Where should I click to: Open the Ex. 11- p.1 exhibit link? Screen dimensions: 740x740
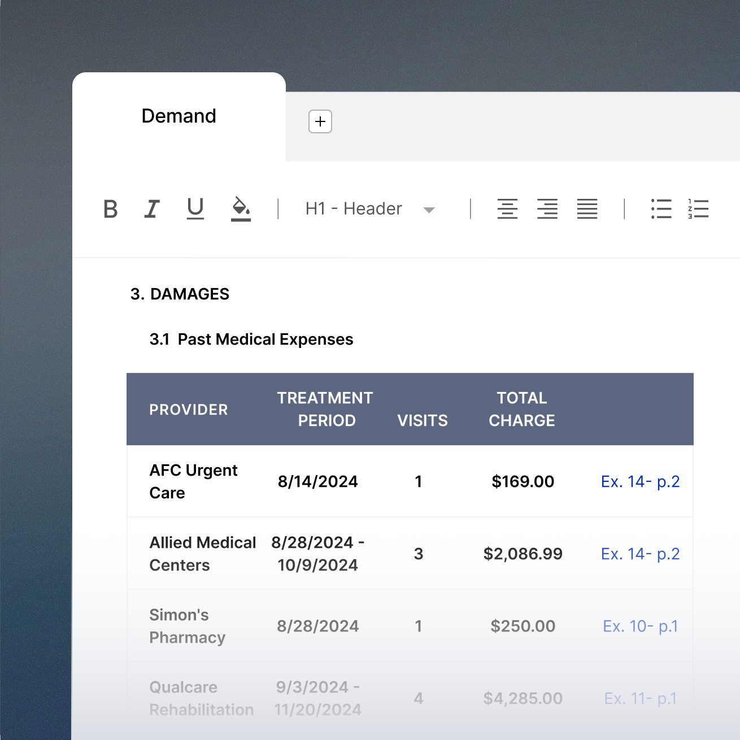tap(640, 699)
